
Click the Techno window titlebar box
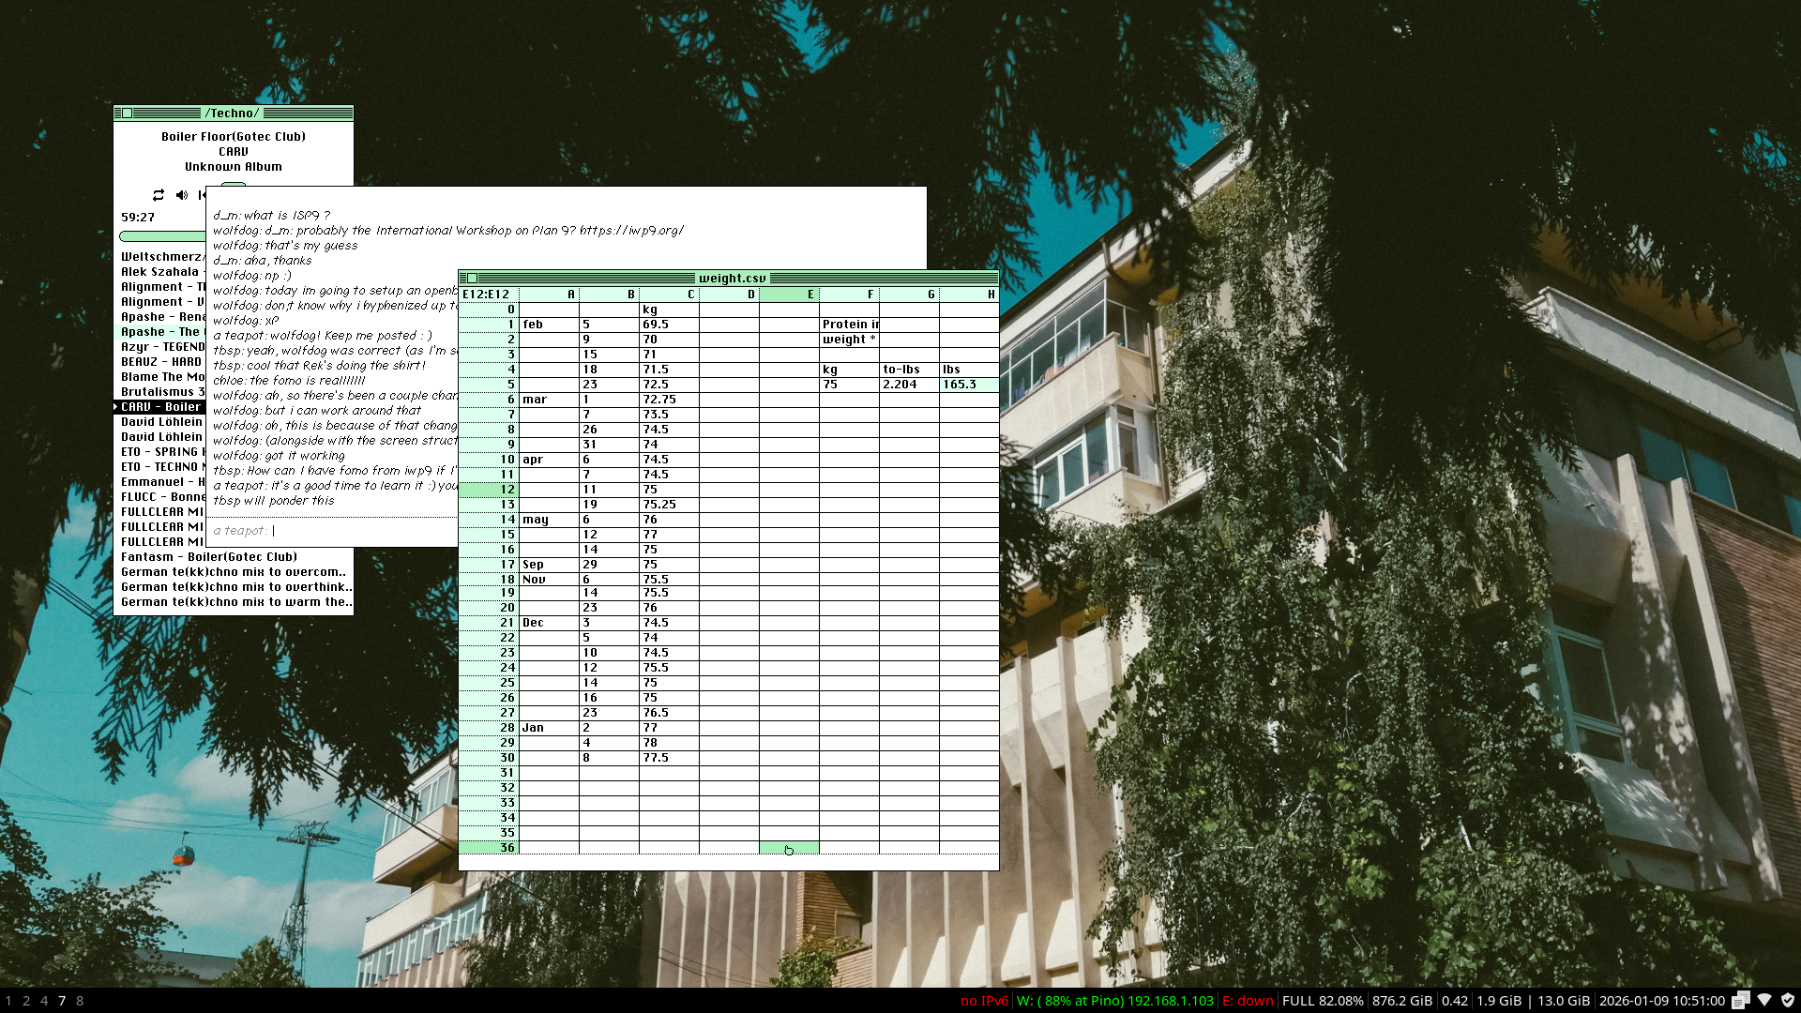coord(127,113)
